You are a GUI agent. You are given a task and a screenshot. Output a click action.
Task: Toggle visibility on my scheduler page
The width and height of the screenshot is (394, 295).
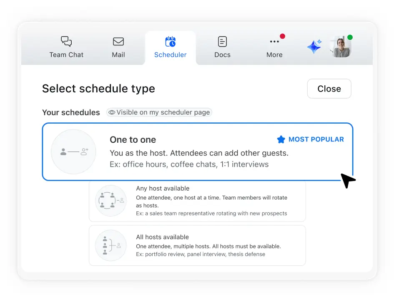click(159, 112)
